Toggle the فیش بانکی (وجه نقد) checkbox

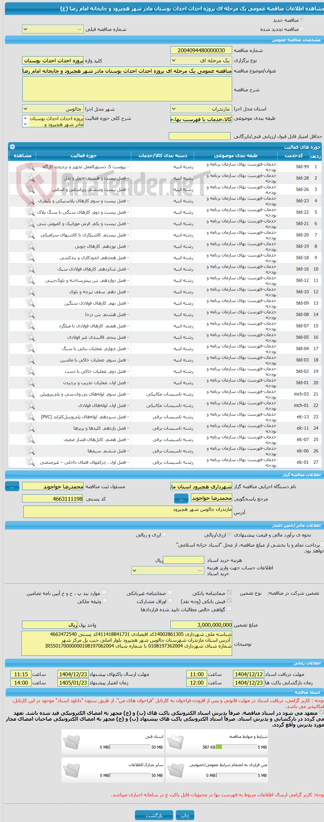coord(229,601)
